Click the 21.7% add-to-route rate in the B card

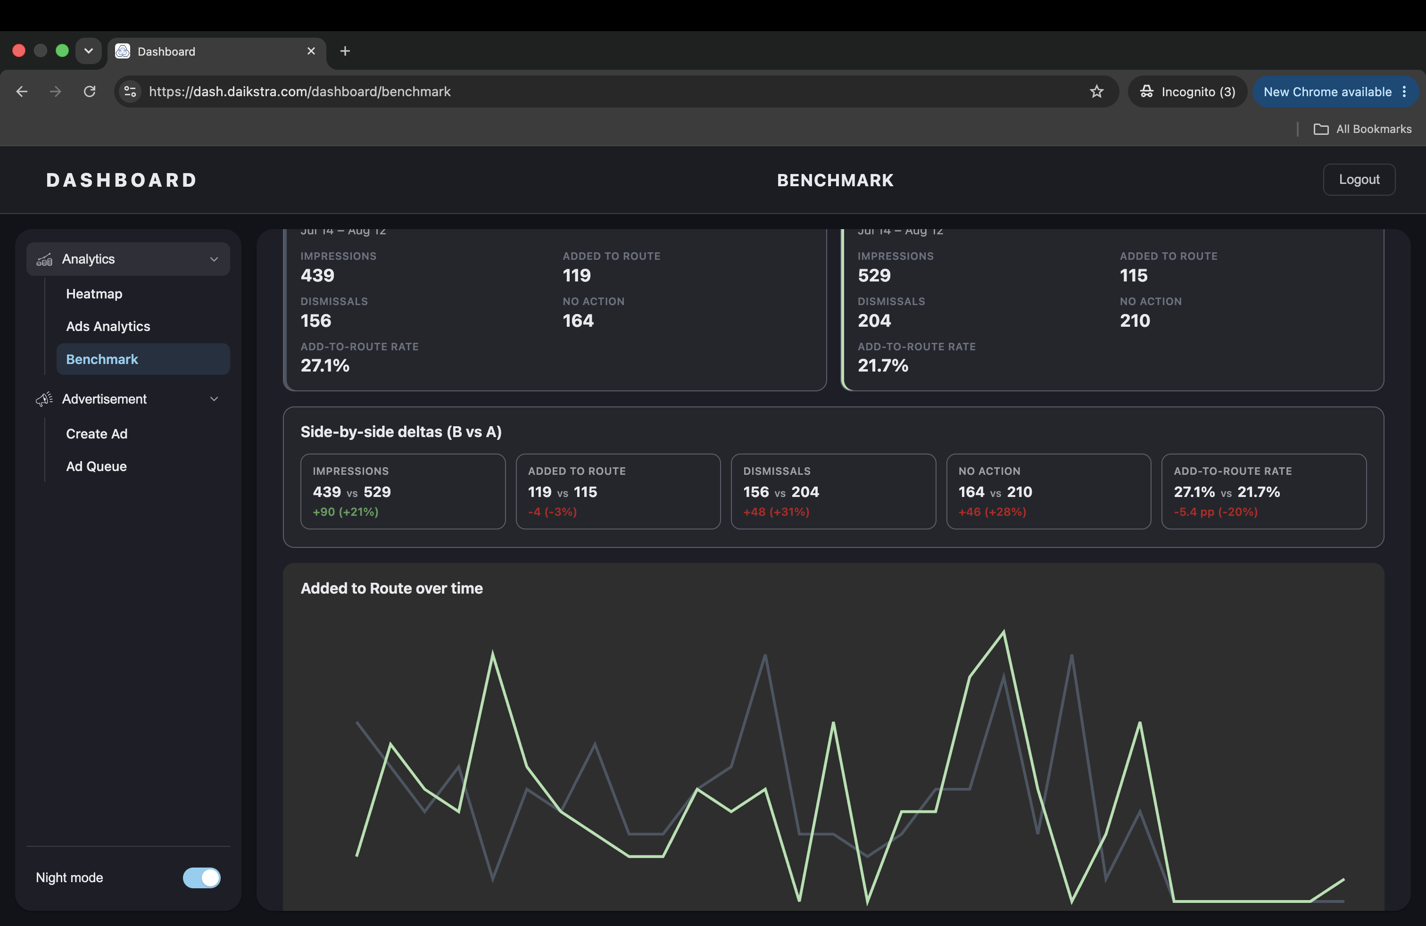[x=883, y=366]
